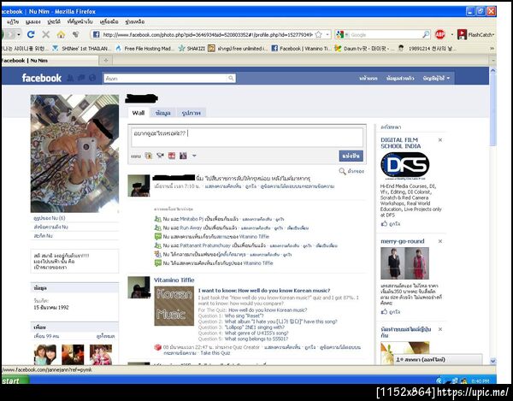Click the merry-go-round dress ad image
This screenshot has height=401, width=513.
coord(404,263)
